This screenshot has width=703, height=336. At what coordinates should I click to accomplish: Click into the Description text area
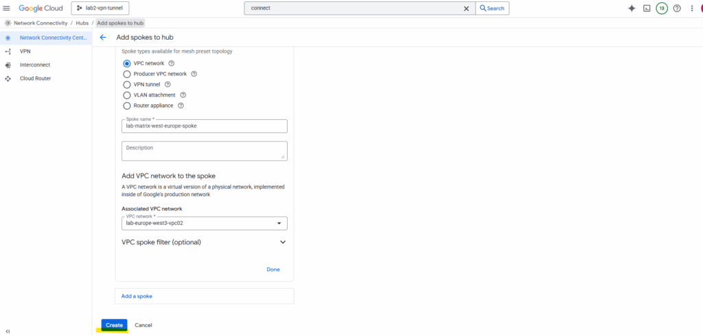[x=204, y=151]
